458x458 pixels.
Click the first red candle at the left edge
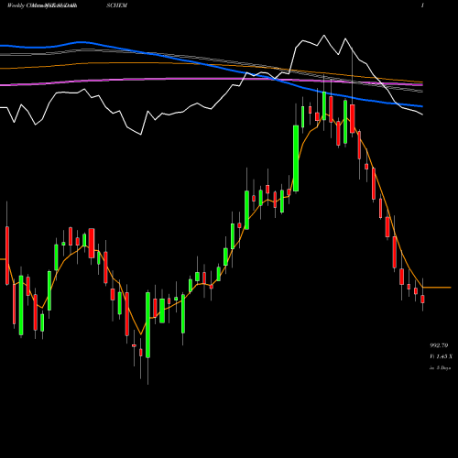point(7,256)
